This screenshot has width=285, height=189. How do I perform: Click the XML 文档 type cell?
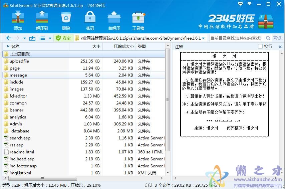click(x=147, y=173)
